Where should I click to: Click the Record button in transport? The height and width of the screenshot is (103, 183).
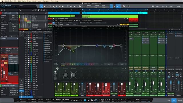(92, 100)
